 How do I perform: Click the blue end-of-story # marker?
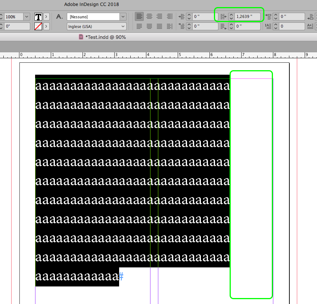[121, 276]
